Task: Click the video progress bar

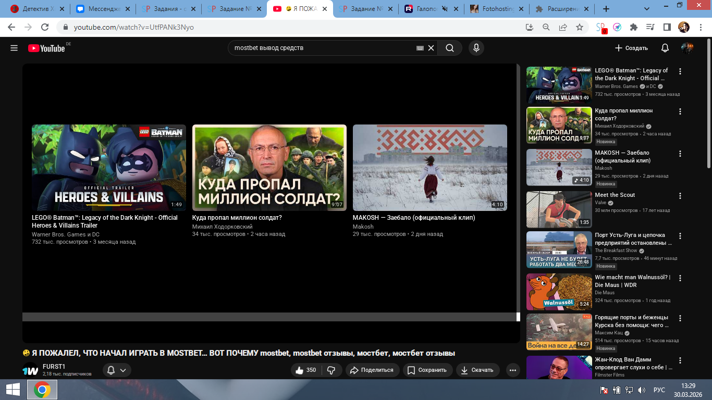Action: click(x=269, y=317)
